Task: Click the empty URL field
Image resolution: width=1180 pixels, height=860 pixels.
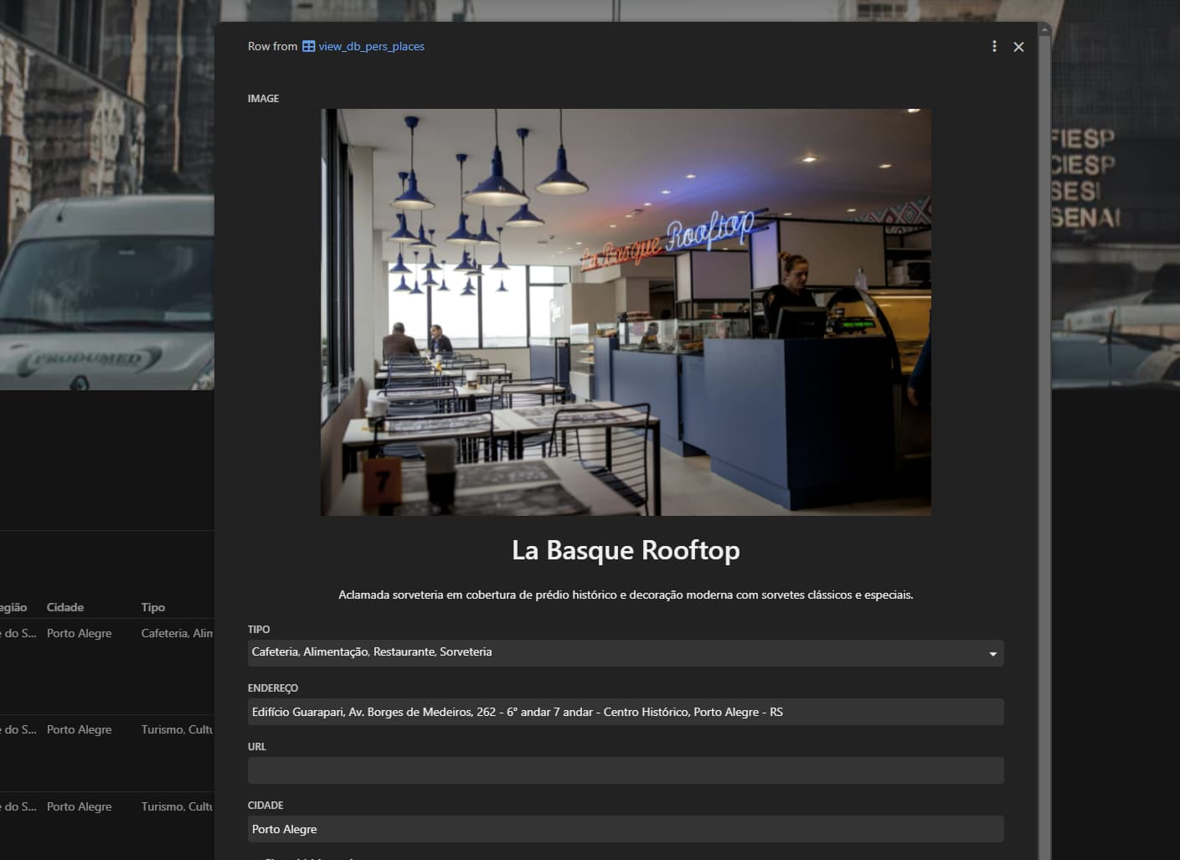Action: tap(626, 770)
